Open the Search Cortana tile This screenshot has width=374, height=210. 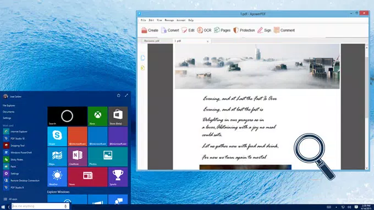(x=67, y=117)
